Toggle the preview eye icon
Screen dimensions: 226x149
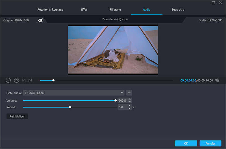tap(41, 20)
